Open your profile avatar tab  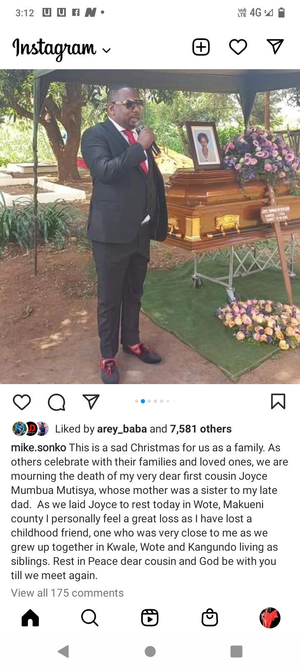270,617
